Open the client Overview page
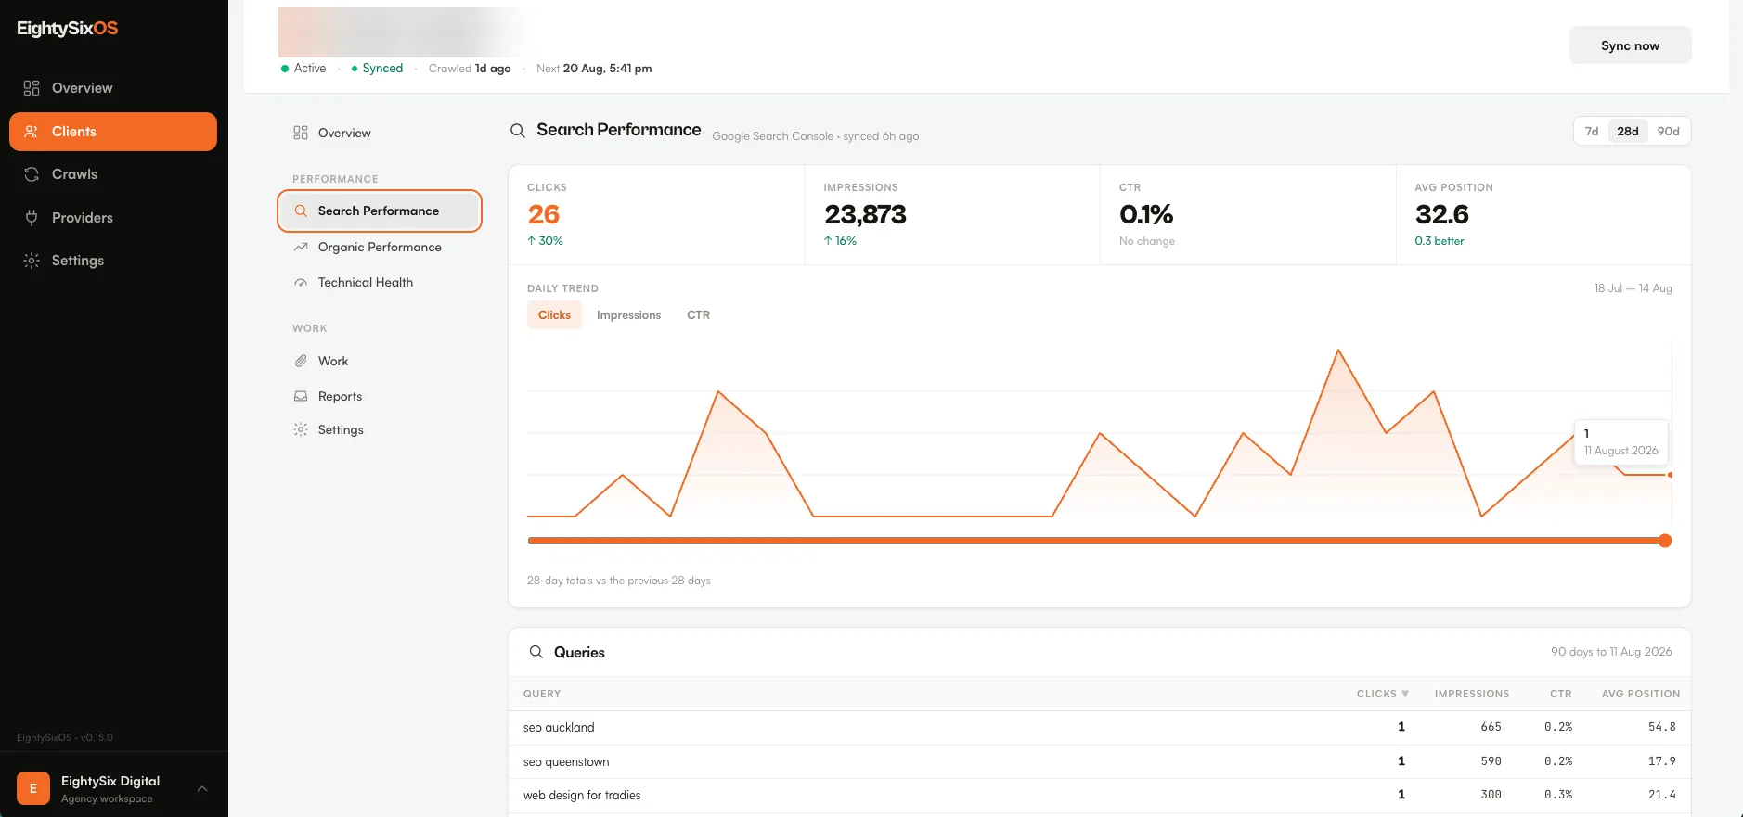The height and width of the screenshot is (817, 1743). 380,133
